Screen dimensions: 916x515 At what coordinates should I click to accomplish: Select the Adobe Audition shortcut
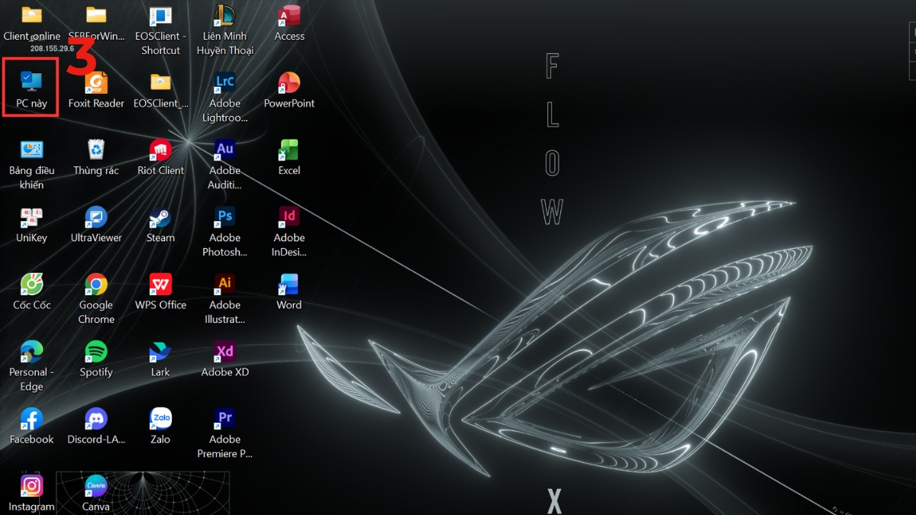point(224,150)
